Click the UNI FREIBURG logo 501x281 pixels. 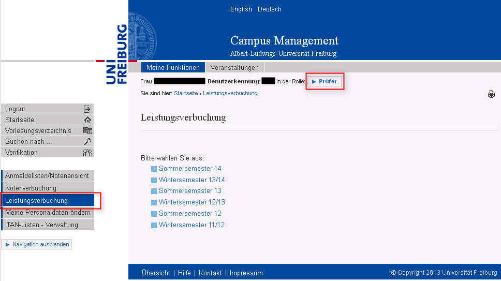tap(116, 54)
